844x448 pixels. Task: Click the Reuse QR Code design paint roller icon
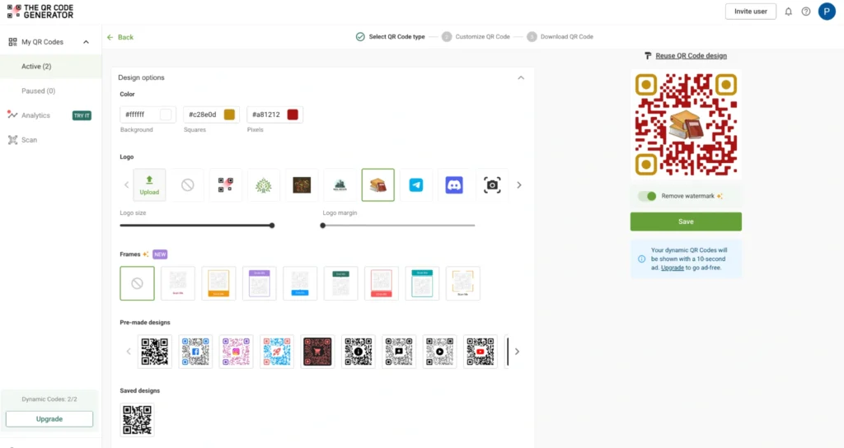coord(648,56)
